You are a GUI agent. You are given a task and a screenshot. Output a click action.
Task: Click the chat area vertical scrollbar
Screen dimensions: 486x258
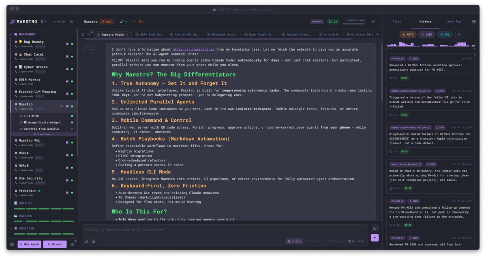381,73
